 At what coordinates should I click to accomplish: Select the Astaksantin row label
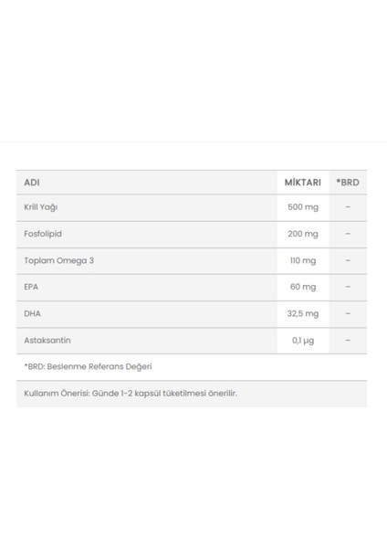tap(47, 341)
